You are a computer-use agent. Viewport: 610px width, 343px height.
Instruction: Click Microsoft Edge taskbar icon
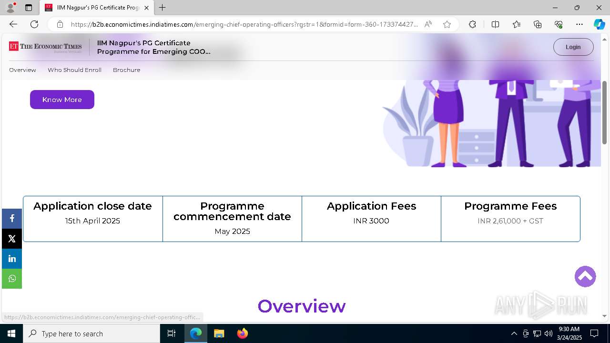196,333
